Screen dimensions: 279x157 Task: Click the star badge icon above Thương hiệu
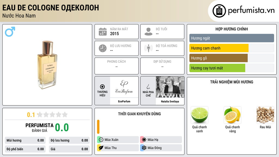coord(102,87)
